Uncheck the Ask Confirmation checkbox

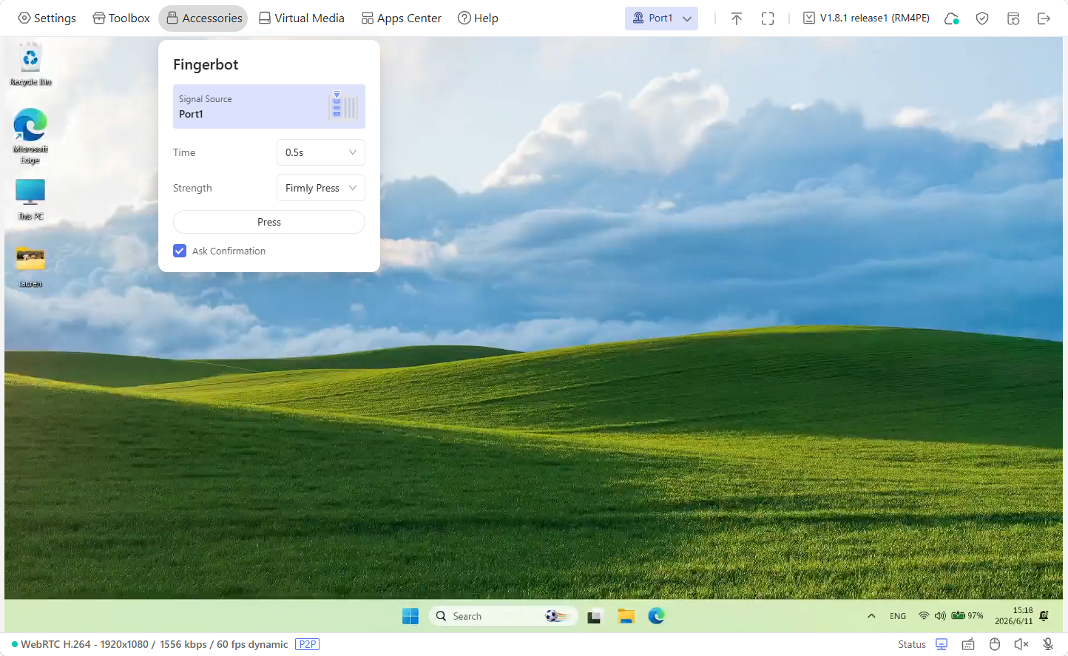point(180,251)
